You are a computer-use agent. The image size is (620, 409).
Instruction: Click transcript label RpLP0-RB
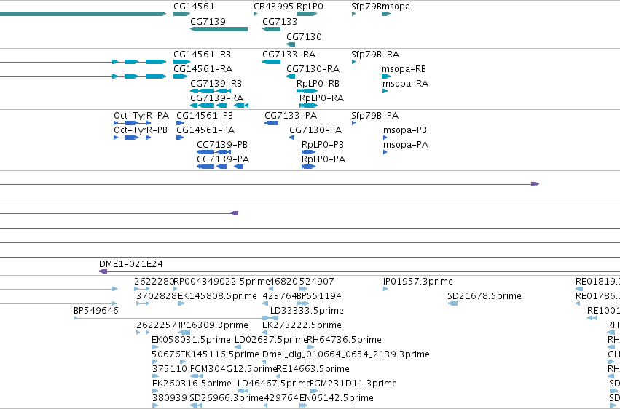pyautogui.click(x=318, y=83)
